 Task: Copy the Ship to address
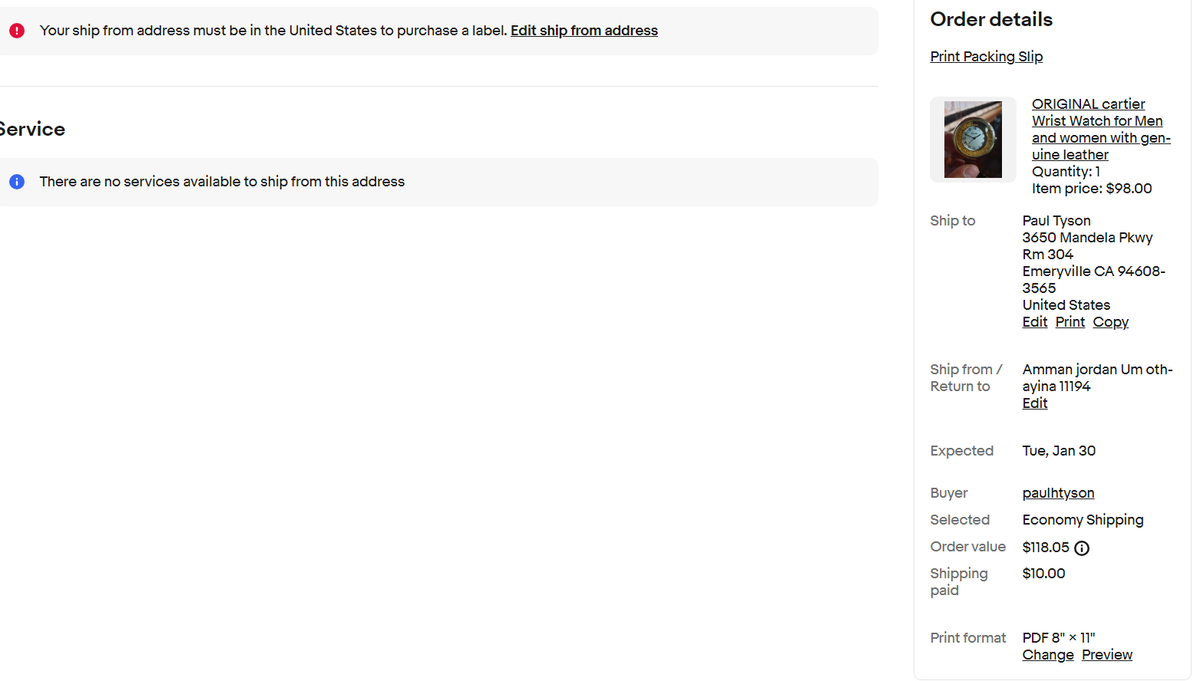(x=1110, y=322)
